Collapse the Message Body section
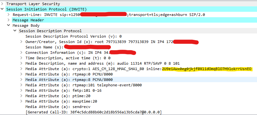The width and height of the screenshot is (257, 115). click(9, 25)
